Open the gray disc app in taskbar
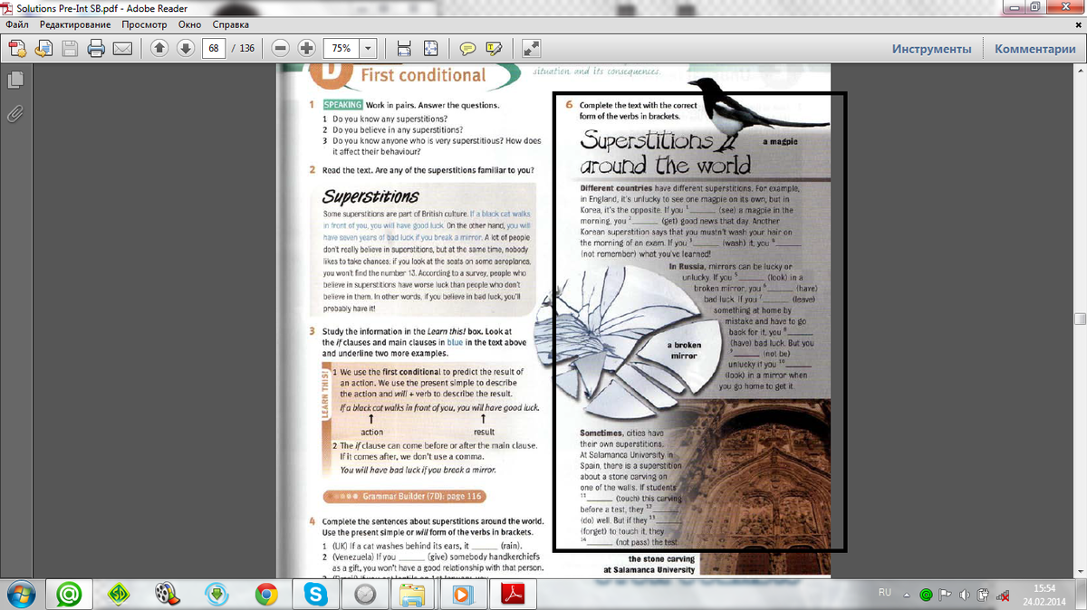The image size is (1087, 610). pos(365,595)
